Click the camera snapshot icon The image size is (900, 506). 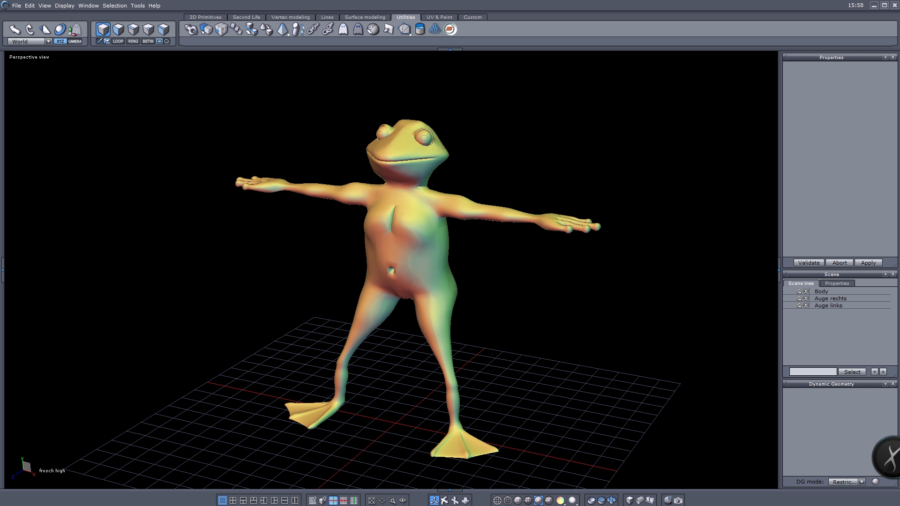point(678,500)
